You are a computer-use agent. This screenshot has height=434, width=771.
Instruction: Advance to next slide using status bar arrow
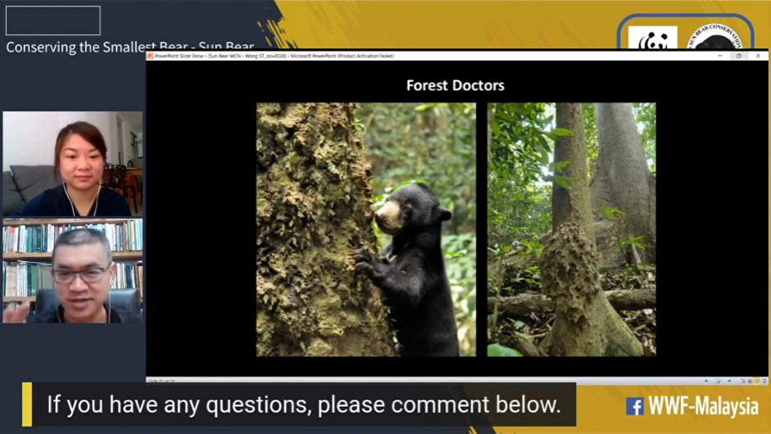pyautogui.click(x=729, y=381)
